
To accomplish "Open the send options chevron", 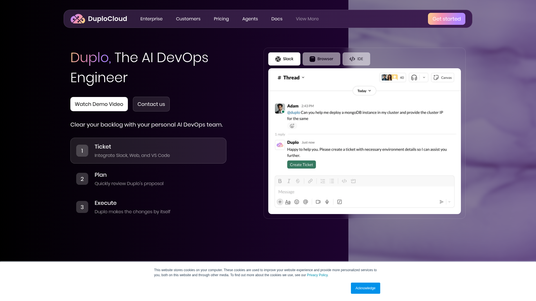I will click(x=449, y=202).
